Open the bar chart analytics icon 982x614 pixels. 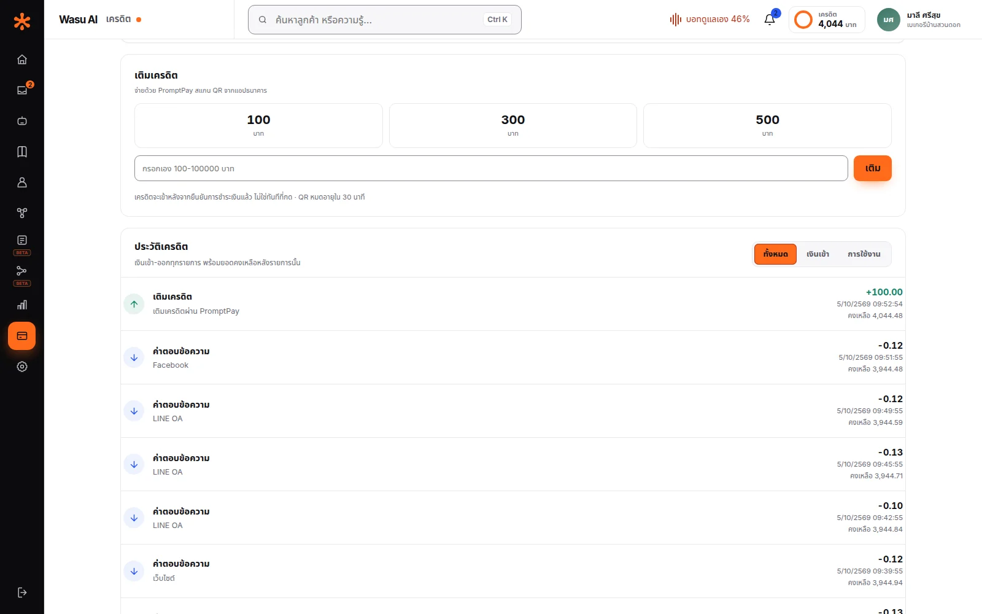point(22,305)
